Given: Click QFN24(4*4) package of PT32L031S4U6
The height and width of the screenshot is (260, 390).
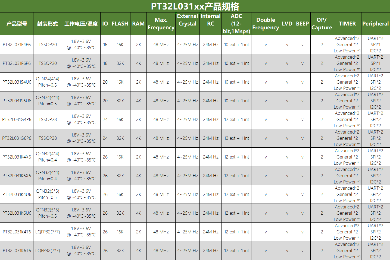Looking at the screenshot, I should 48,82.
